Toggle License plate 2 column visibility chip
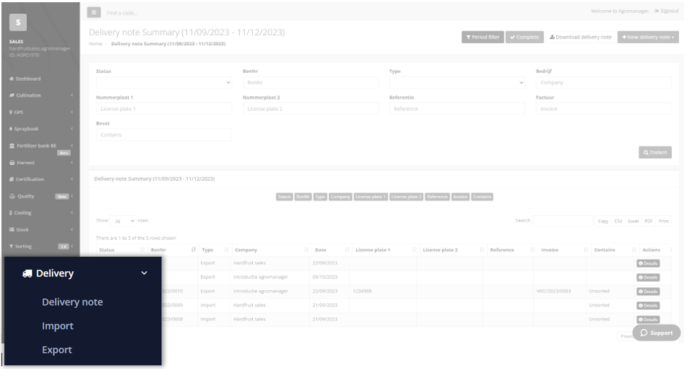Viewport: 687px width, 369px height. pos(406,197)
